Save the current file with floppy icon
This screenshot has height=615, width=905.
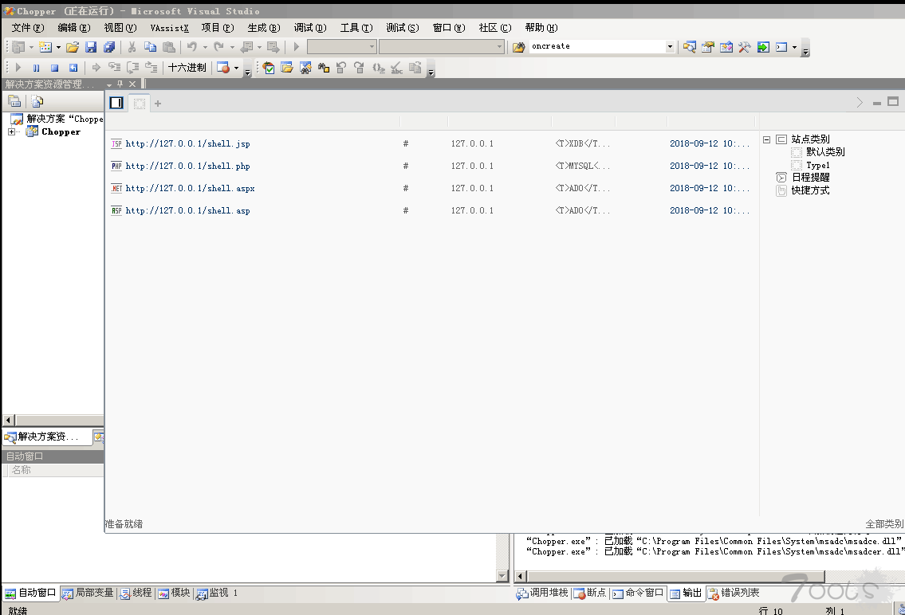pos(91,47)
